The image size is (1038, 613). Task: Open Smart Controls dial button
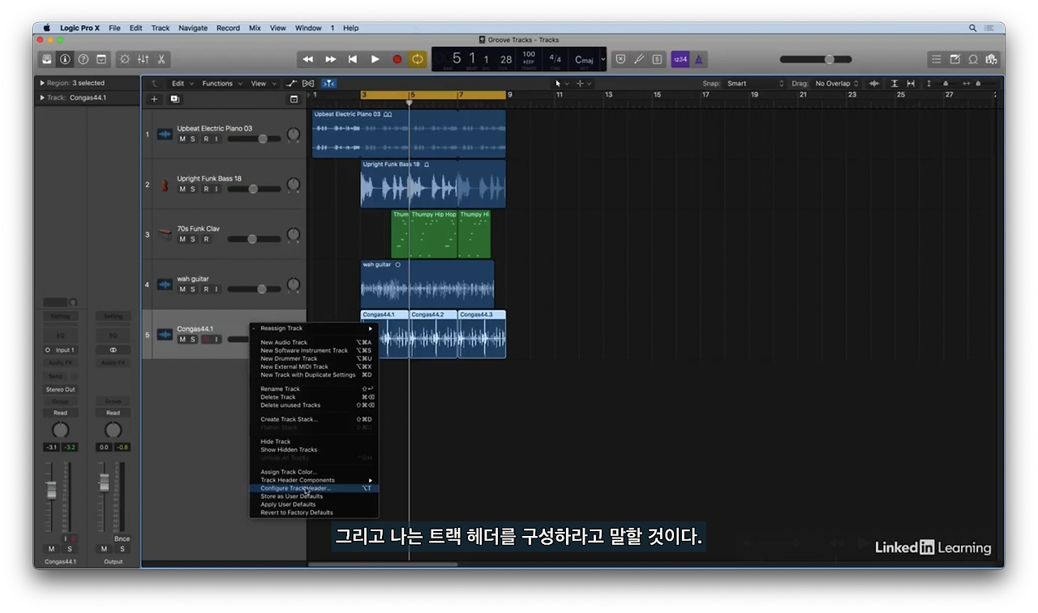pos(125,59)
